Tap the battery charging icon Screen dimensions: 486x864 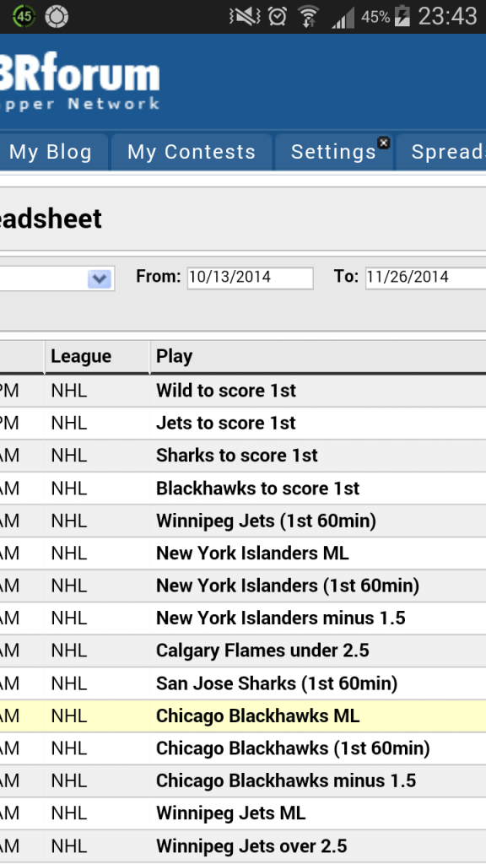pyautogui.click(x=402, y=17)
